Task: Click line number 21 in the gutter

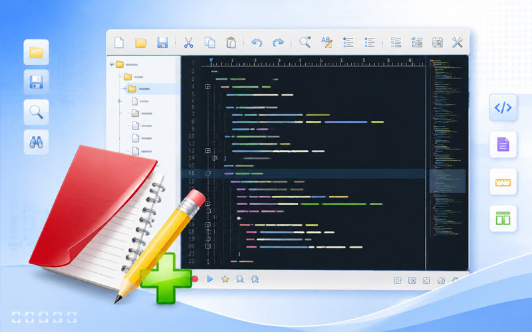Action: [x=192, y=254]
